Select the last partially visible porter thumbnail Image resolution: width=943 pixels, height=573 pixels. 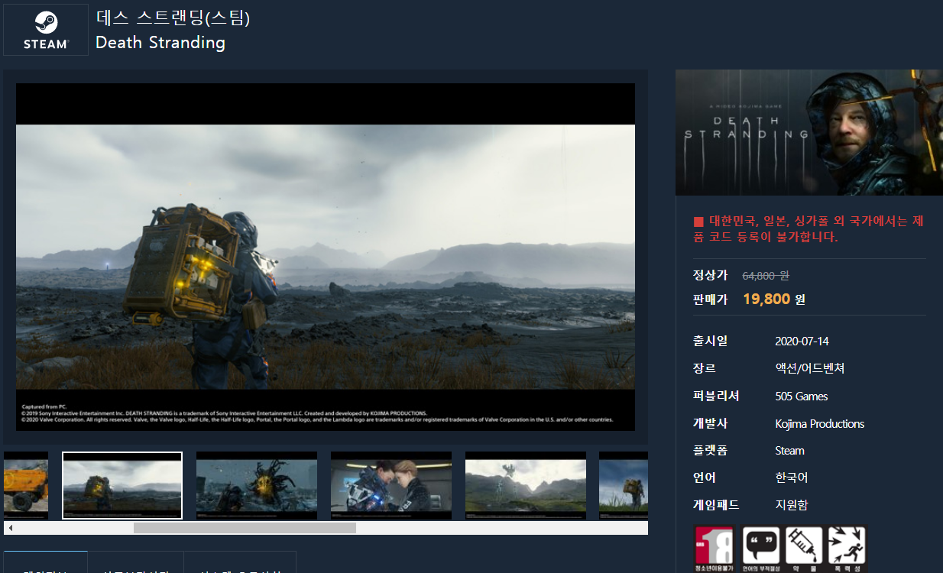point(624,486)
